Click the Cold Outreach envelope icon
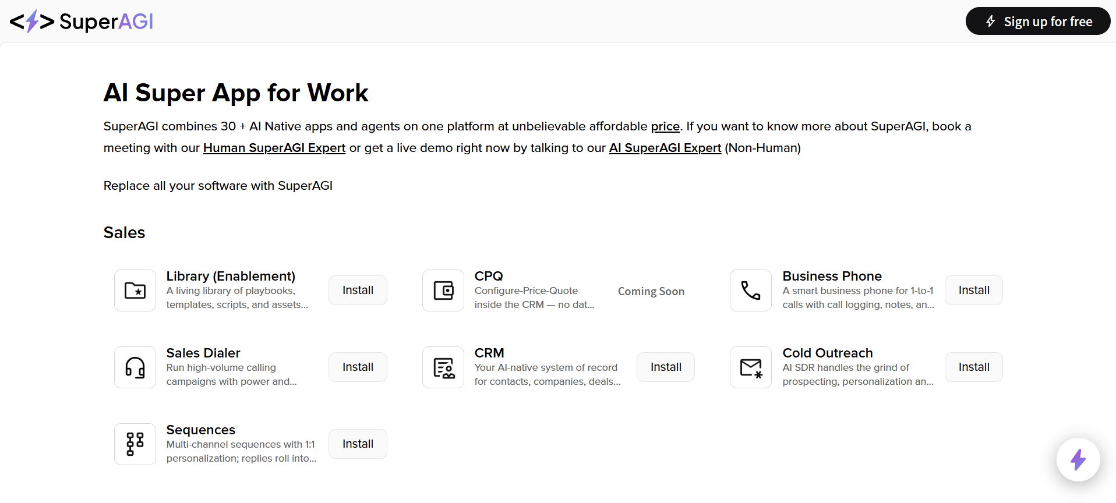1116x503 pixels. coord(751,367)
